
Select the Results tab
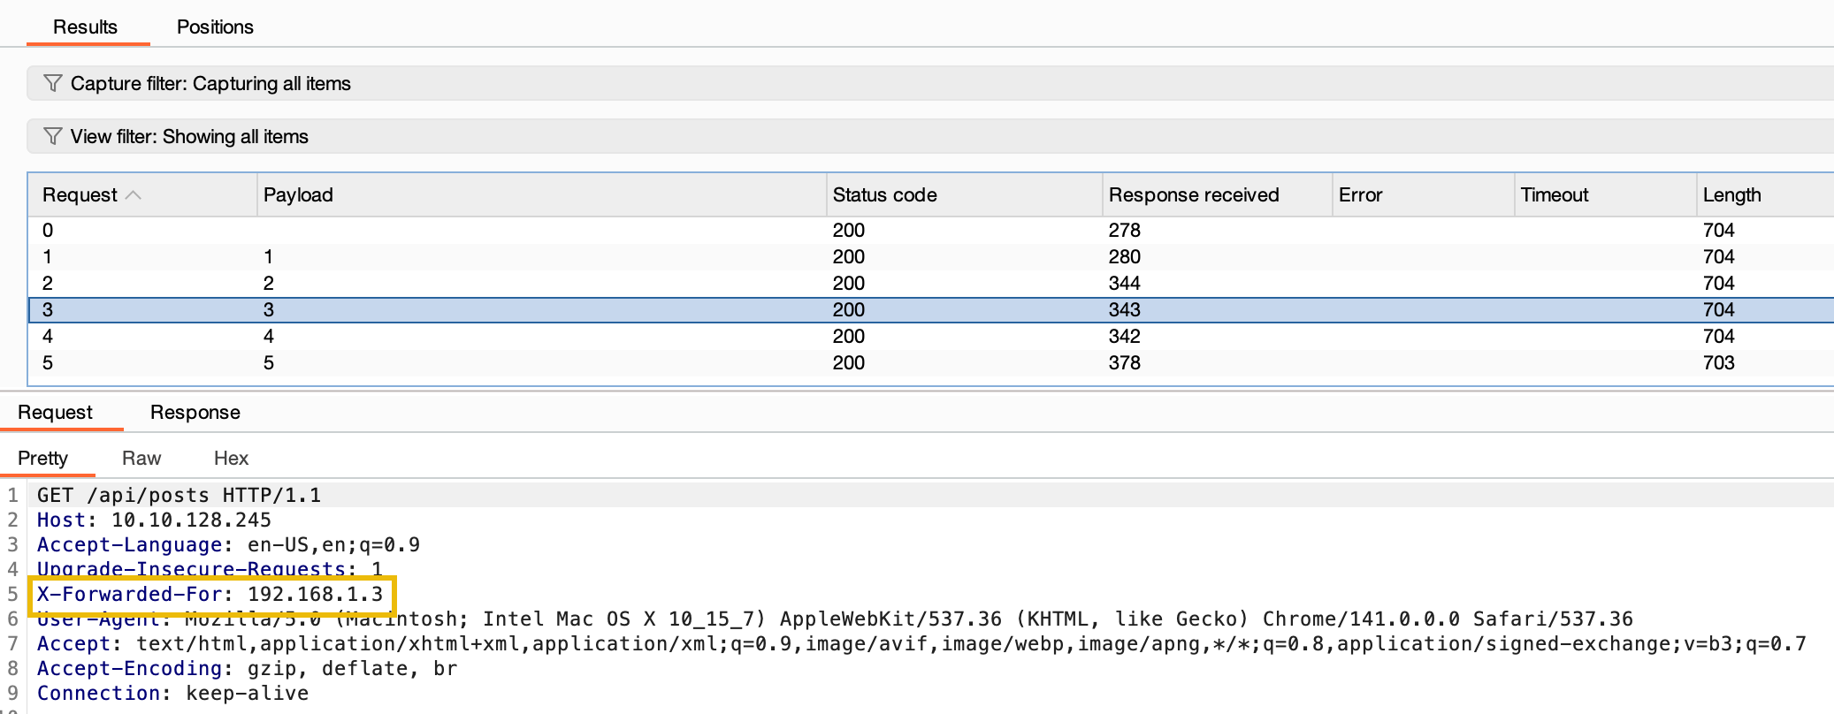coord(85,27)
